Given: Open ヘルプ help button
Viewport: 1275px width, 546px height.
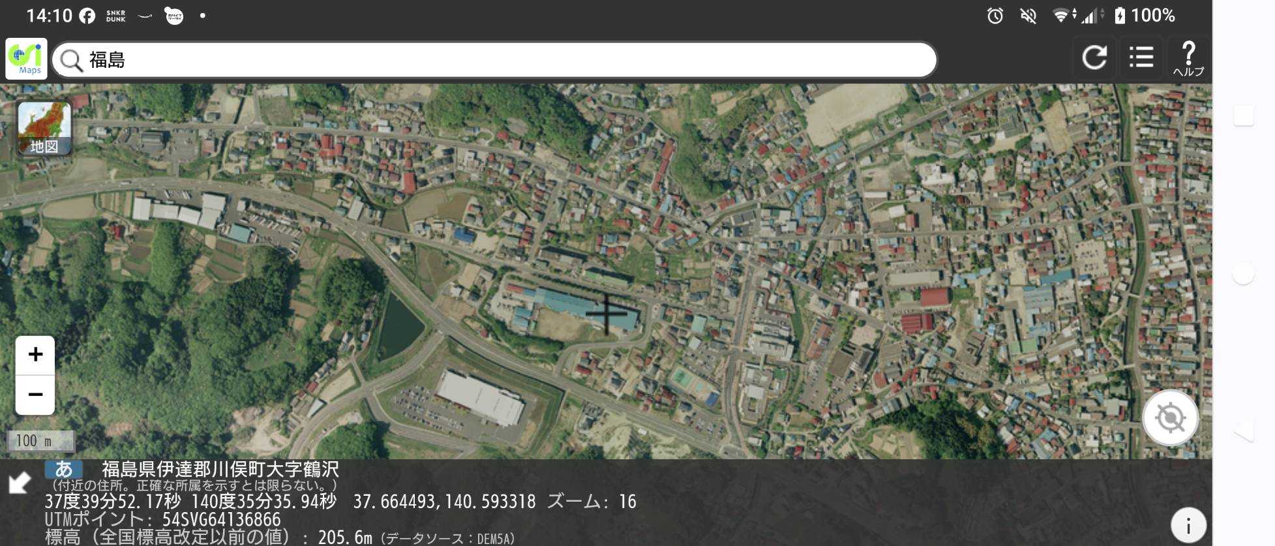Looking at the screenshot, I should pyautogui.click(x=1188, y=58).
